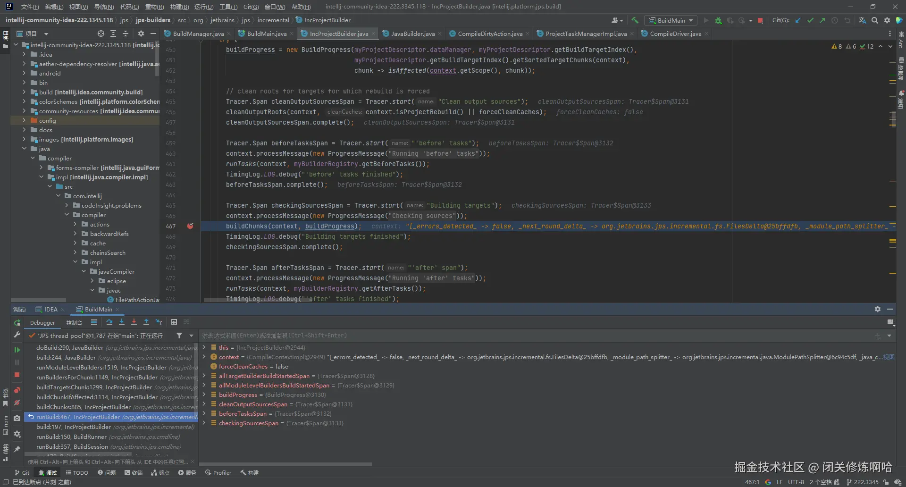
Task: Click the Step Over debug icon
Action: 109,322
